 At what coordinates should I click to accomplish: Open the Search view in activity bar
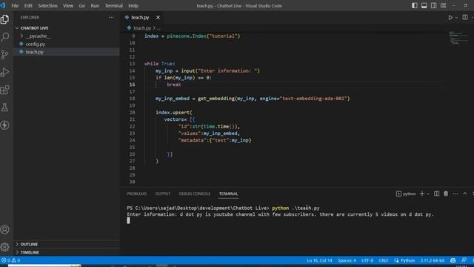pos(5,37)
